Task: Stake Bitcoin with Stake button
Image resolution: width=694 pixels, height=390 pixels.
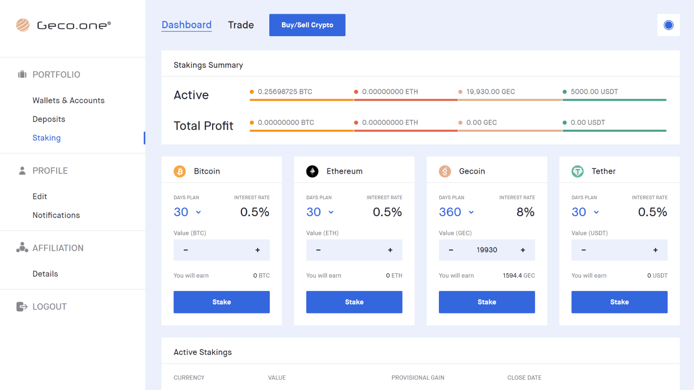Action: 221,302
